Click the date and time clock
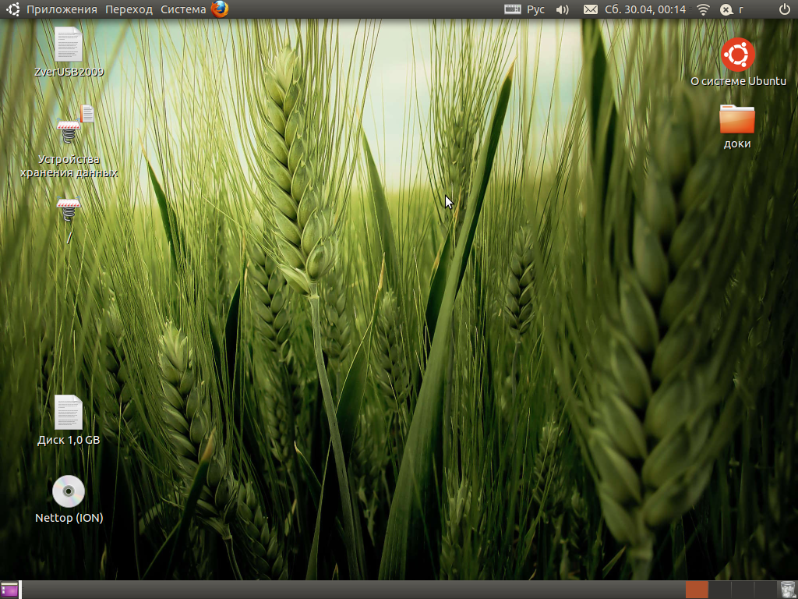 (644, 9)
